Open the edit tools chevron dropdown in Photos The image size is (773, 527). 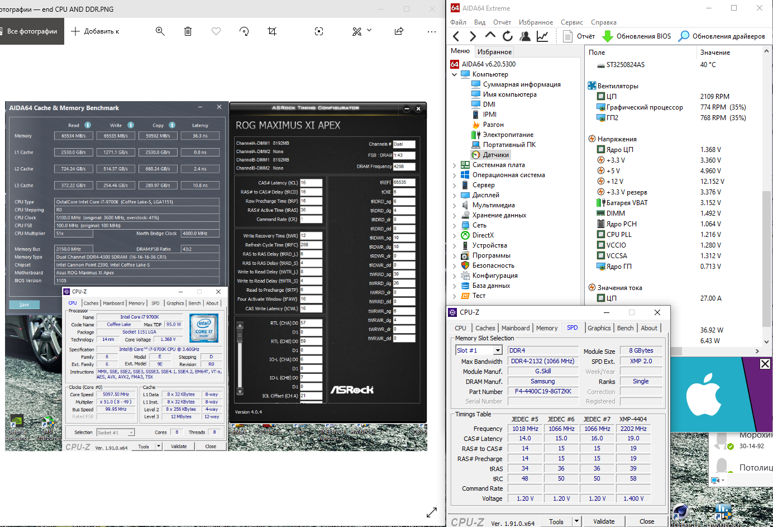pos(369,31)
